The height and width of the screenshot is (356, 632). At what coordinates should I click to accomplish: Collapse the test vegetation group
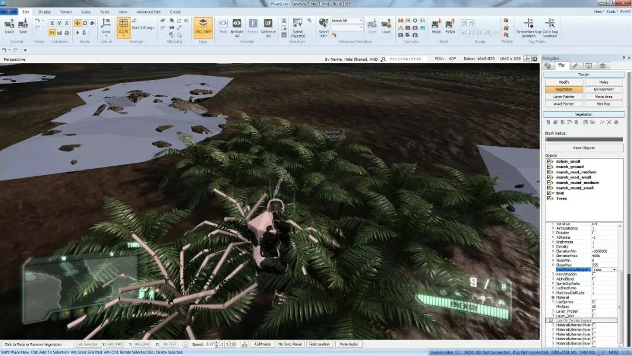tap(554, 193)
